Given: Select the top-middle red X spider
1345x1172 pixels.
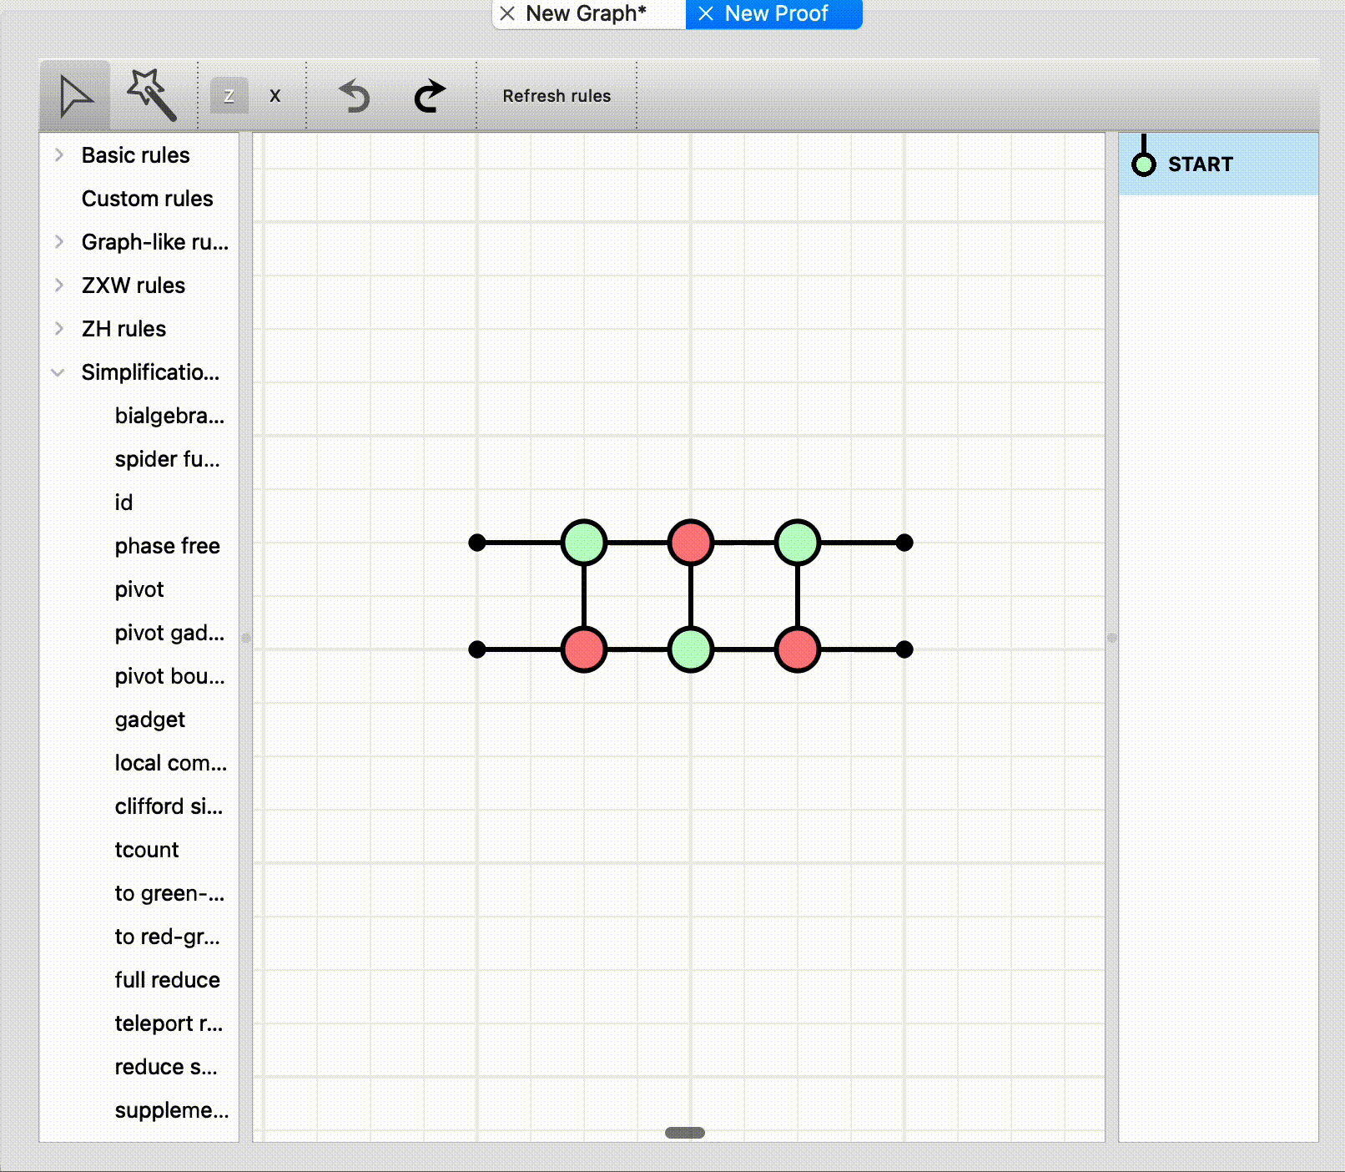Looking at the screenshot, I should click(691, 543).
